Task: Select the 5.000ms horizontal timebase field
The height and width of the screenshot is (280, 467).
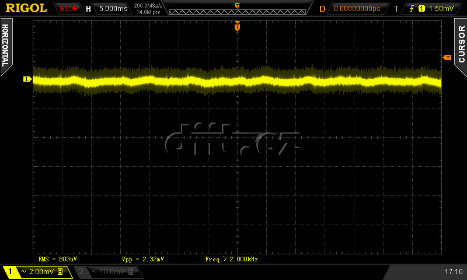Action: click(x=111, y=9)
